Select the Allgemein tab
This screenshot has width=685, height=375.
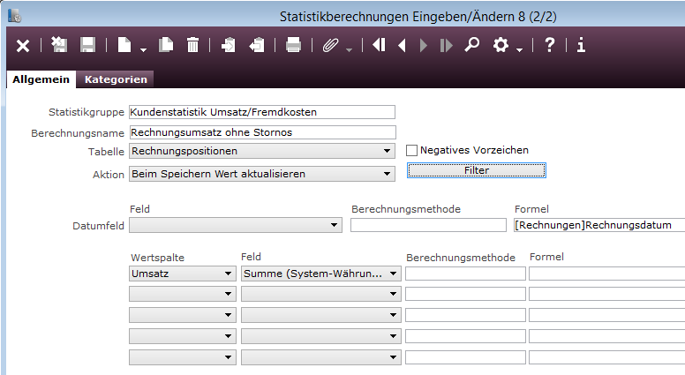[x=41, y=79]
